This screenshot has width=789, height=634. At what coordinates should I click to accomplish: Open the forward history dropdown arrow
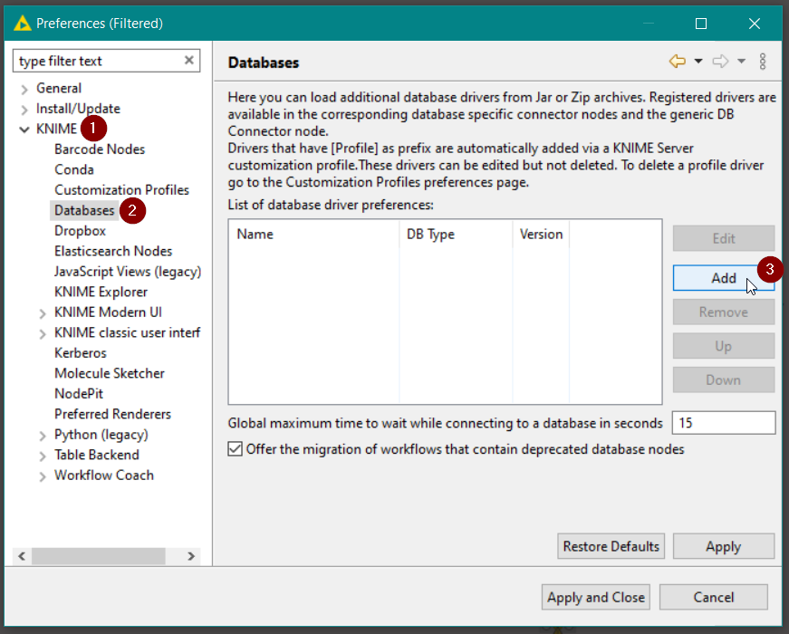741,62
